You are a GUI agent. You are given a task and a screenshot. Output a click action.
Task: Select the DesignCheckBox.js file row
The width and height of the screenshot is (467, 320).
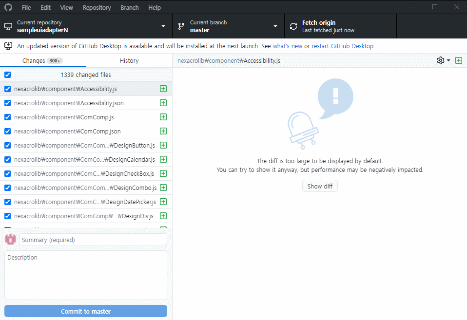click(x=86, y=174)
